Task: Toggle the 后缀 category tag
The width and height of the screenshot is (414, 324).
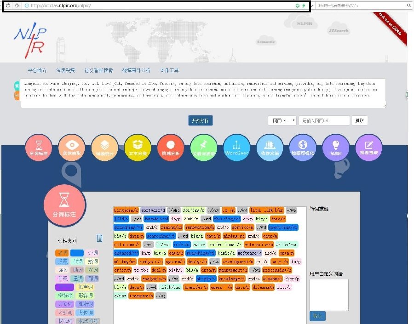Action: [62, 261]
